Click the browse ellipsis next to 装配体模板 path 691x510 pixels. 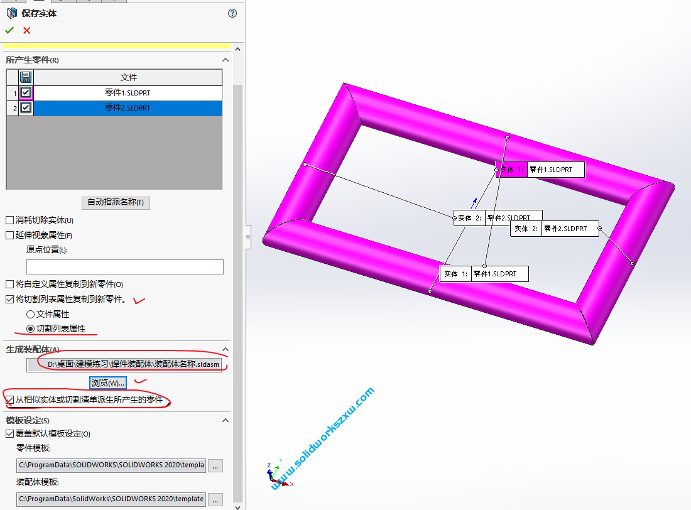215,499
